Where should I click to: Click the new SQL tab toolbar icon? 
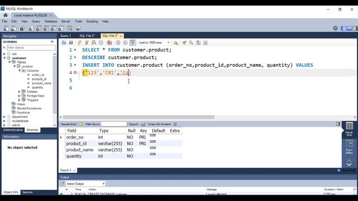coord(6,28)
